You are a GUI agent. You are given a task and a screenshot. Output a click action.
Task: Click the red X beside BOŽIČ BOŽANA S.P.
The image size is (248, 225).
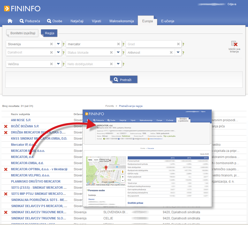click(x=6, y=126)
